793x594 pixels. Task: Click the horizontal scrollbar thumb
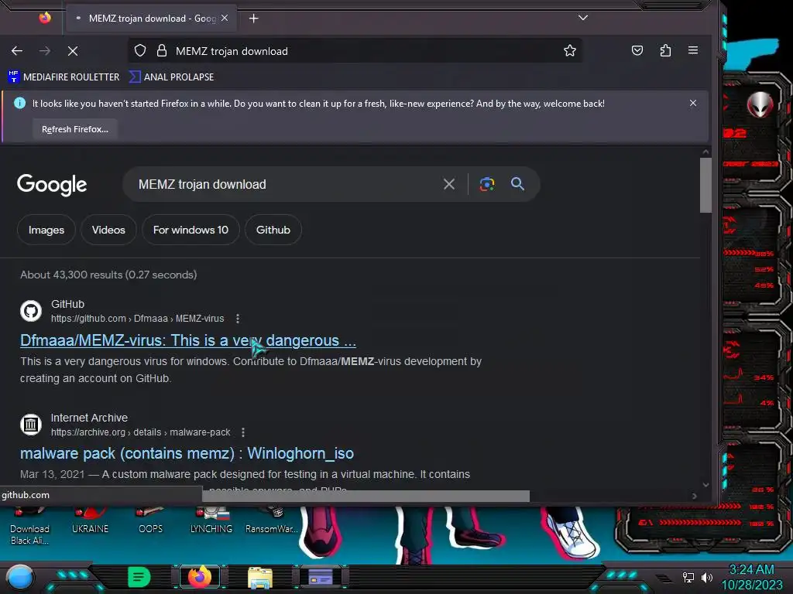[x=366, y=496]
